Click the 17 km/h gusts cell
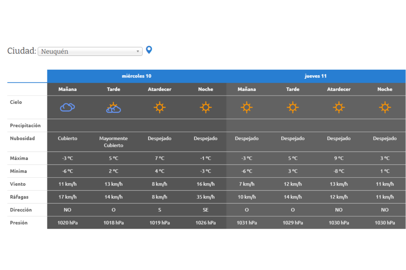Image resolution: width=406 pixels, height=270 pixels. [x=67, y=197]
